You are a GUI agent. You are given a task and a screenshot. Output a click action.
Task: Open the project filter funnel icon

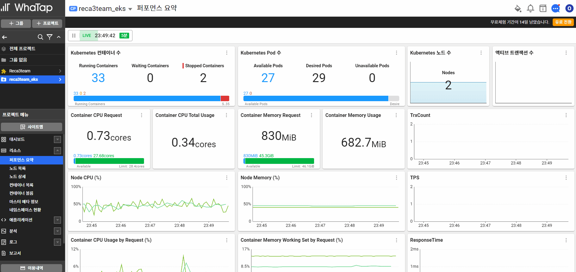[50, 37]
